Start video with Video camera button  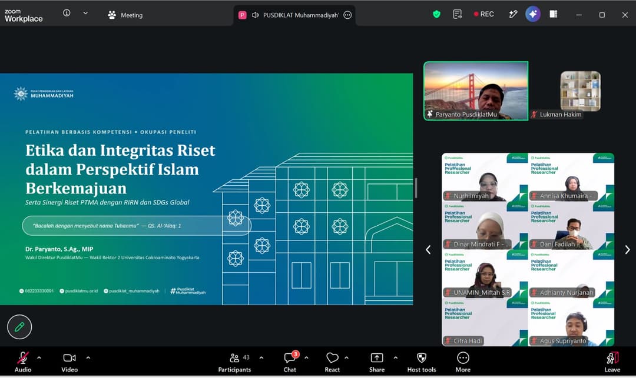(69, 362)
